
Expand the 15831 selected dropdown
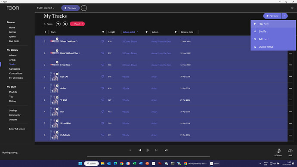[x=46, y=8]
